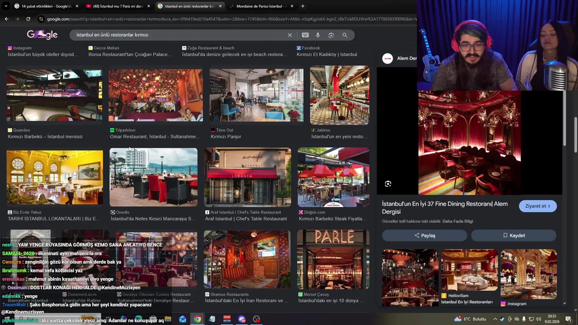The width and height of the screenshot is (578, 325).
Task: Clear the search box with X icon
Action: (290, 35)
